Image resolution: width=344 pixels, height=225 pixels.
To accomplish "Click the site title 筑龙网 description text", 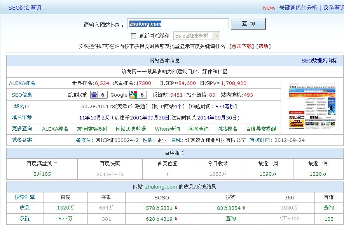I will [x=175, y=71].
